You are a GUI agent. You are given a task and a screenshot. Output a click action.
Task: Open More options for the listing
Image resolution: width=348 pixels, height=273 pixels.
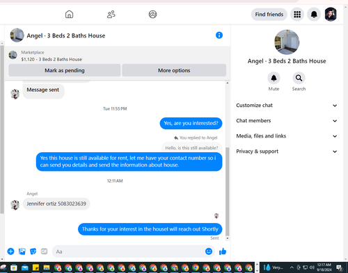point(174,70)
